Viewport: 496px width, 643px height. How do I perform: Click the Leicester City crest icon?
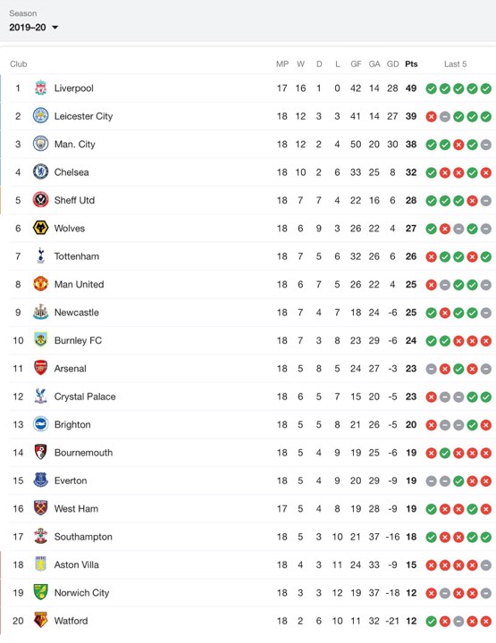coord(40,116)
